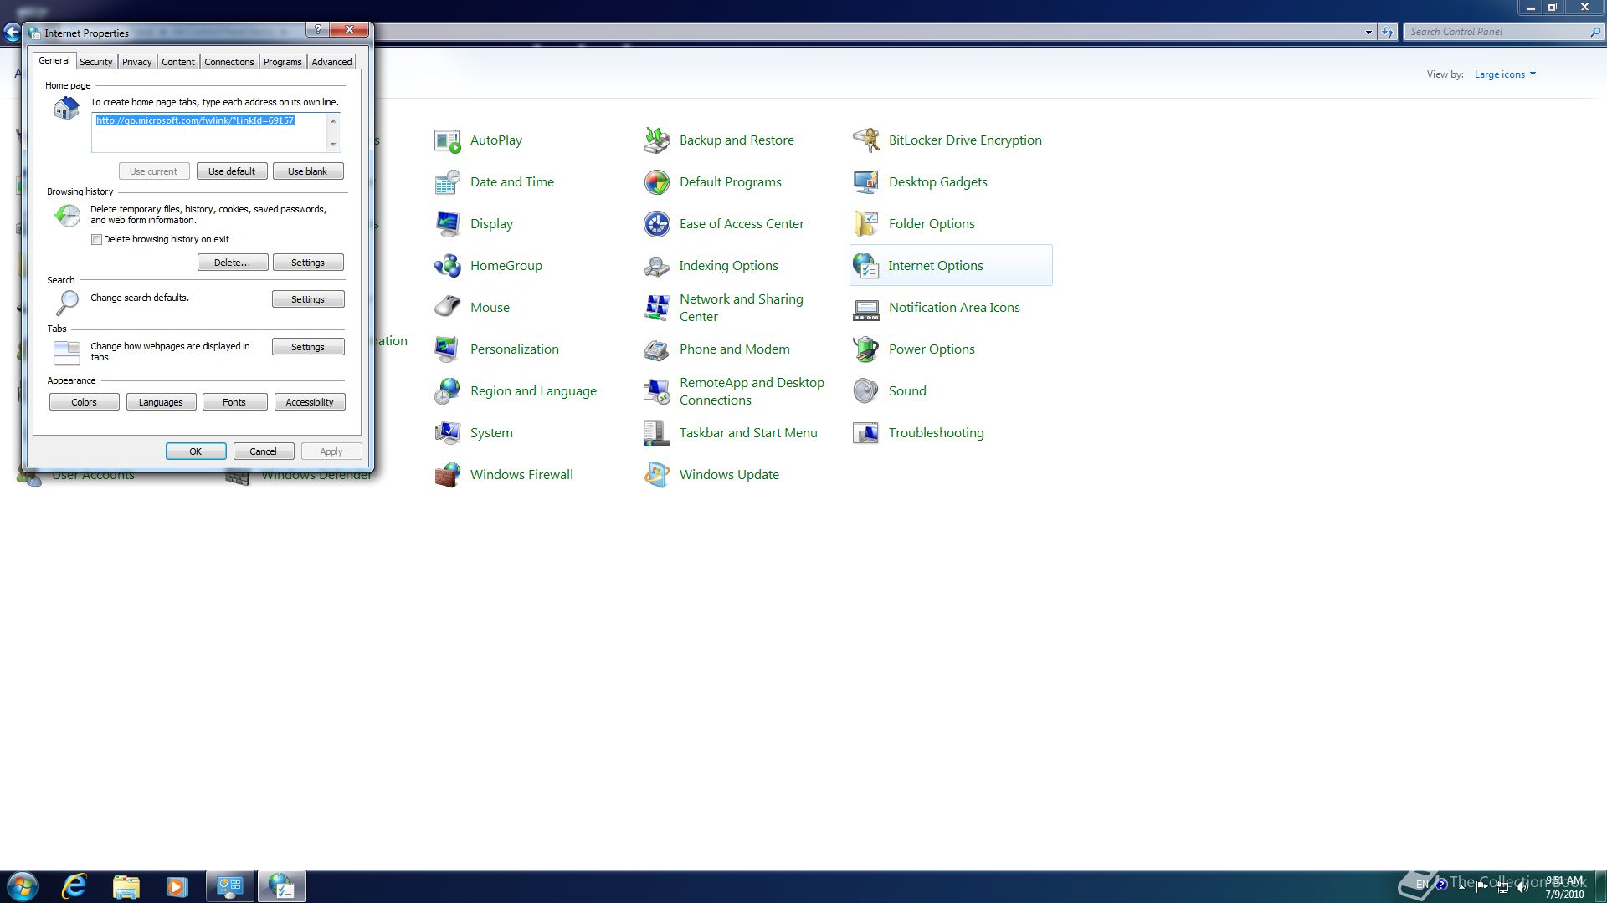Open the Windows Start orb
1607x903 pixels.
point(23,886)
